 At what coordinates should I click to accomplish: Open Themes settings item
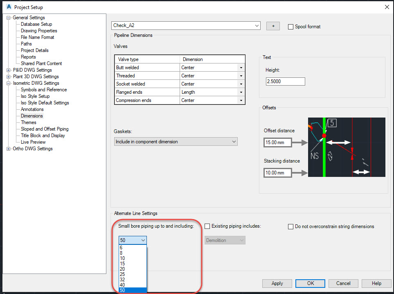[28, 122]
